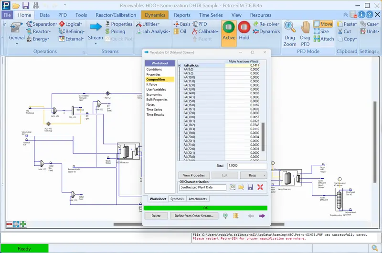Select Bulk Properties in Worksheet list
Viewport: 382px width, 253px height.
click(157, 100)
